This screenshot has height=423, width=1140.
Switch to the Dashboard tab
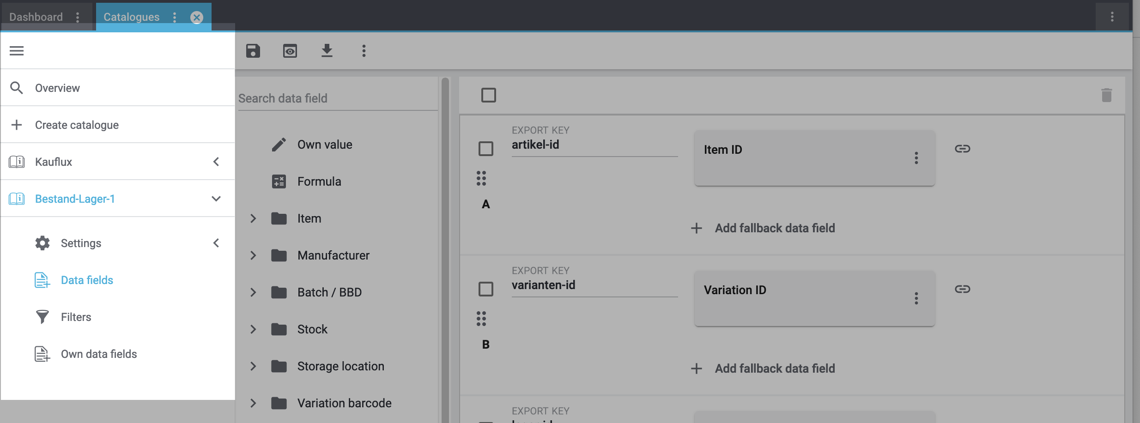(36, 17)
